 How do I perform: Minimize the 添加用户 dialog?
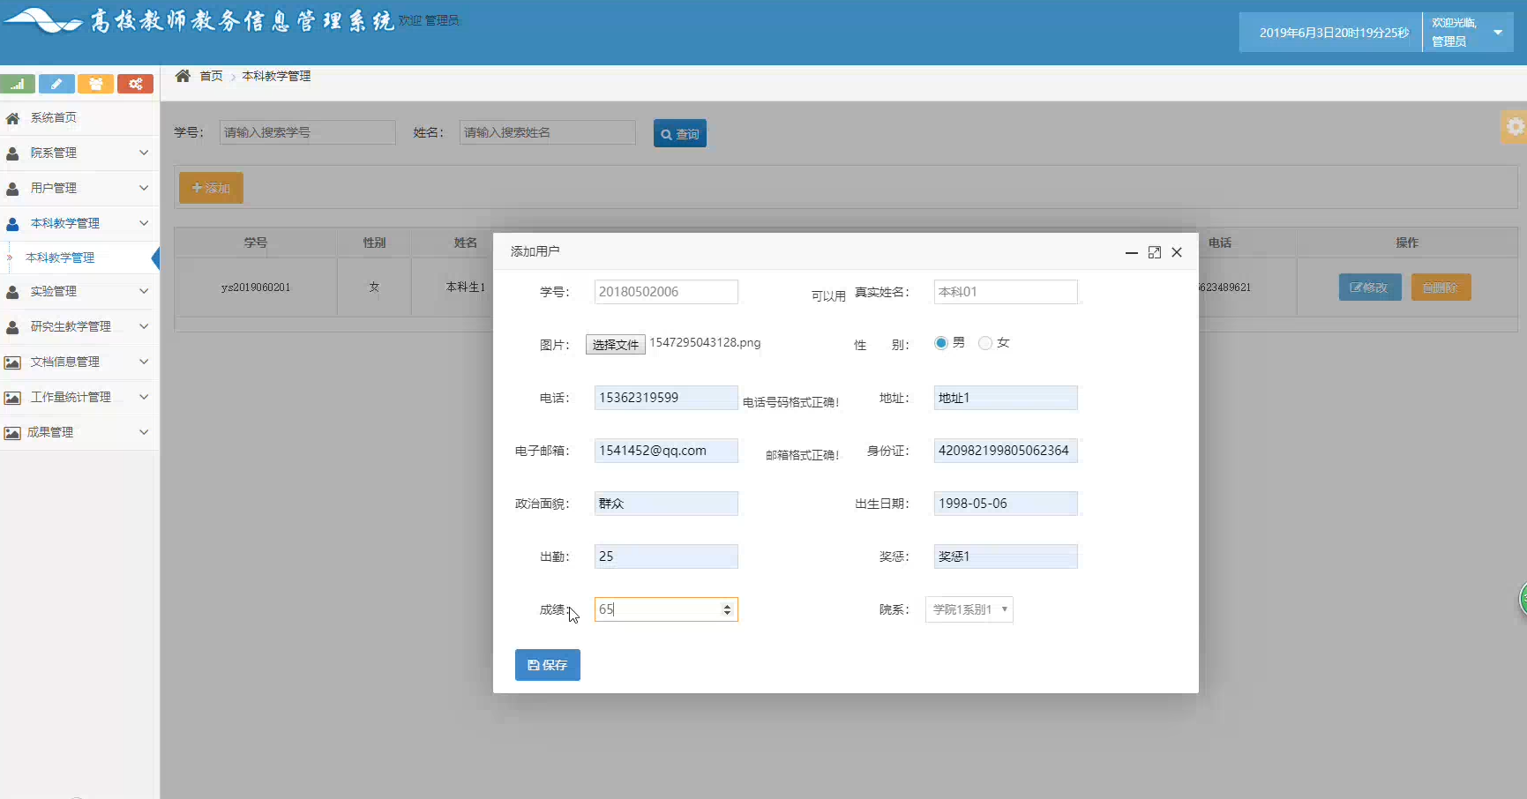click(x=1131, y=252)
